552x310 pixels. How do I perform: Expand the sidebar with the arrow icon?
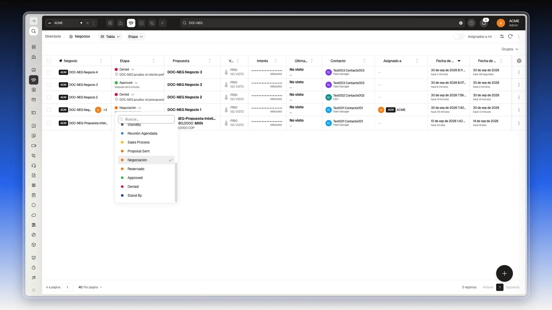click(x=34, y=21)
